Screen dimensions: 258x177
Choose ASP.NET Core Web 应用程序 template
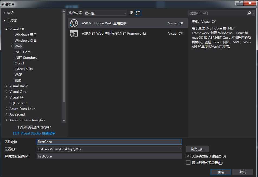(128, 23)
